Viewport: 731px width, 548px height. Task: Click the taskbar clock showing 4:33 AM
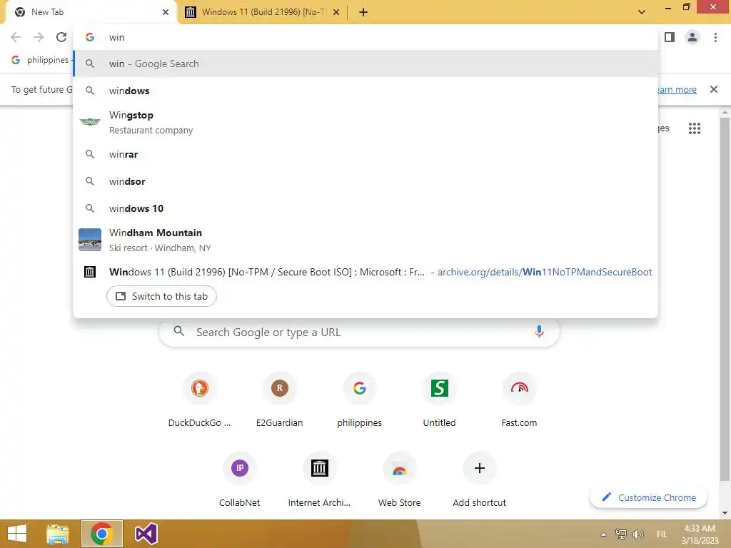pyautogui.click(x=700, y=534)
